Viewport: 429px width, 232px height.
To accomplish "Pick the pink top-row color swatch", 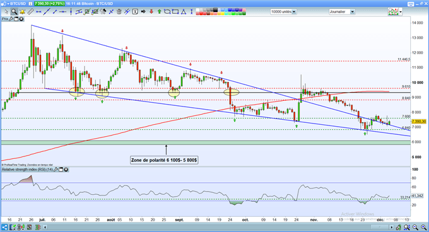I will (x=244, y=10).
